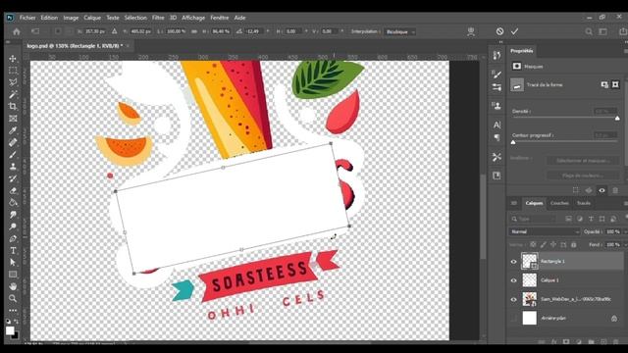The width and height of the screenshot is (628, 353).
Task: Select the Zoom magnifier tool
Action: pyautogui.click(x=13, y=298)
